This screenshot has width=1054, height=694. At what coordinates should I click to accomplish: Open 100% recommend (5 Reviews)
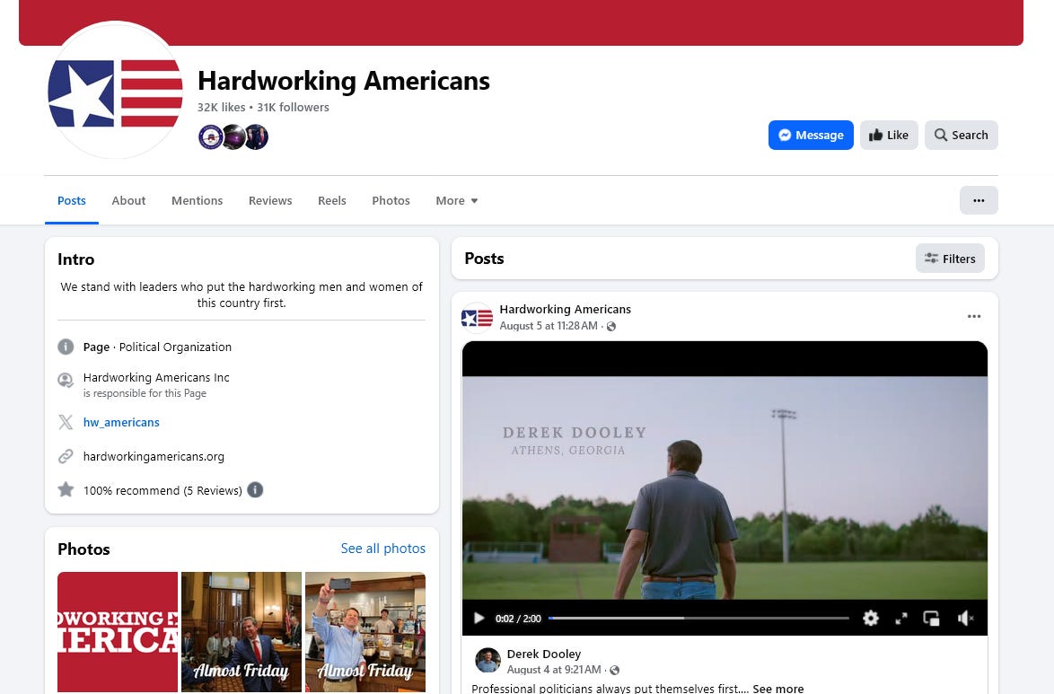[x=162, y=490]
